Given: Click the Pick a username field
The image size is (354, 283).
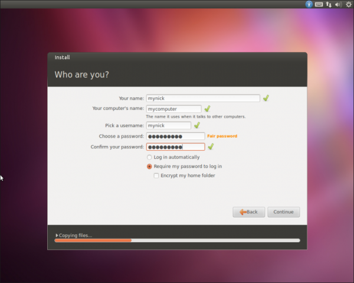Looking at the screenshot, I should coord(168,125).
